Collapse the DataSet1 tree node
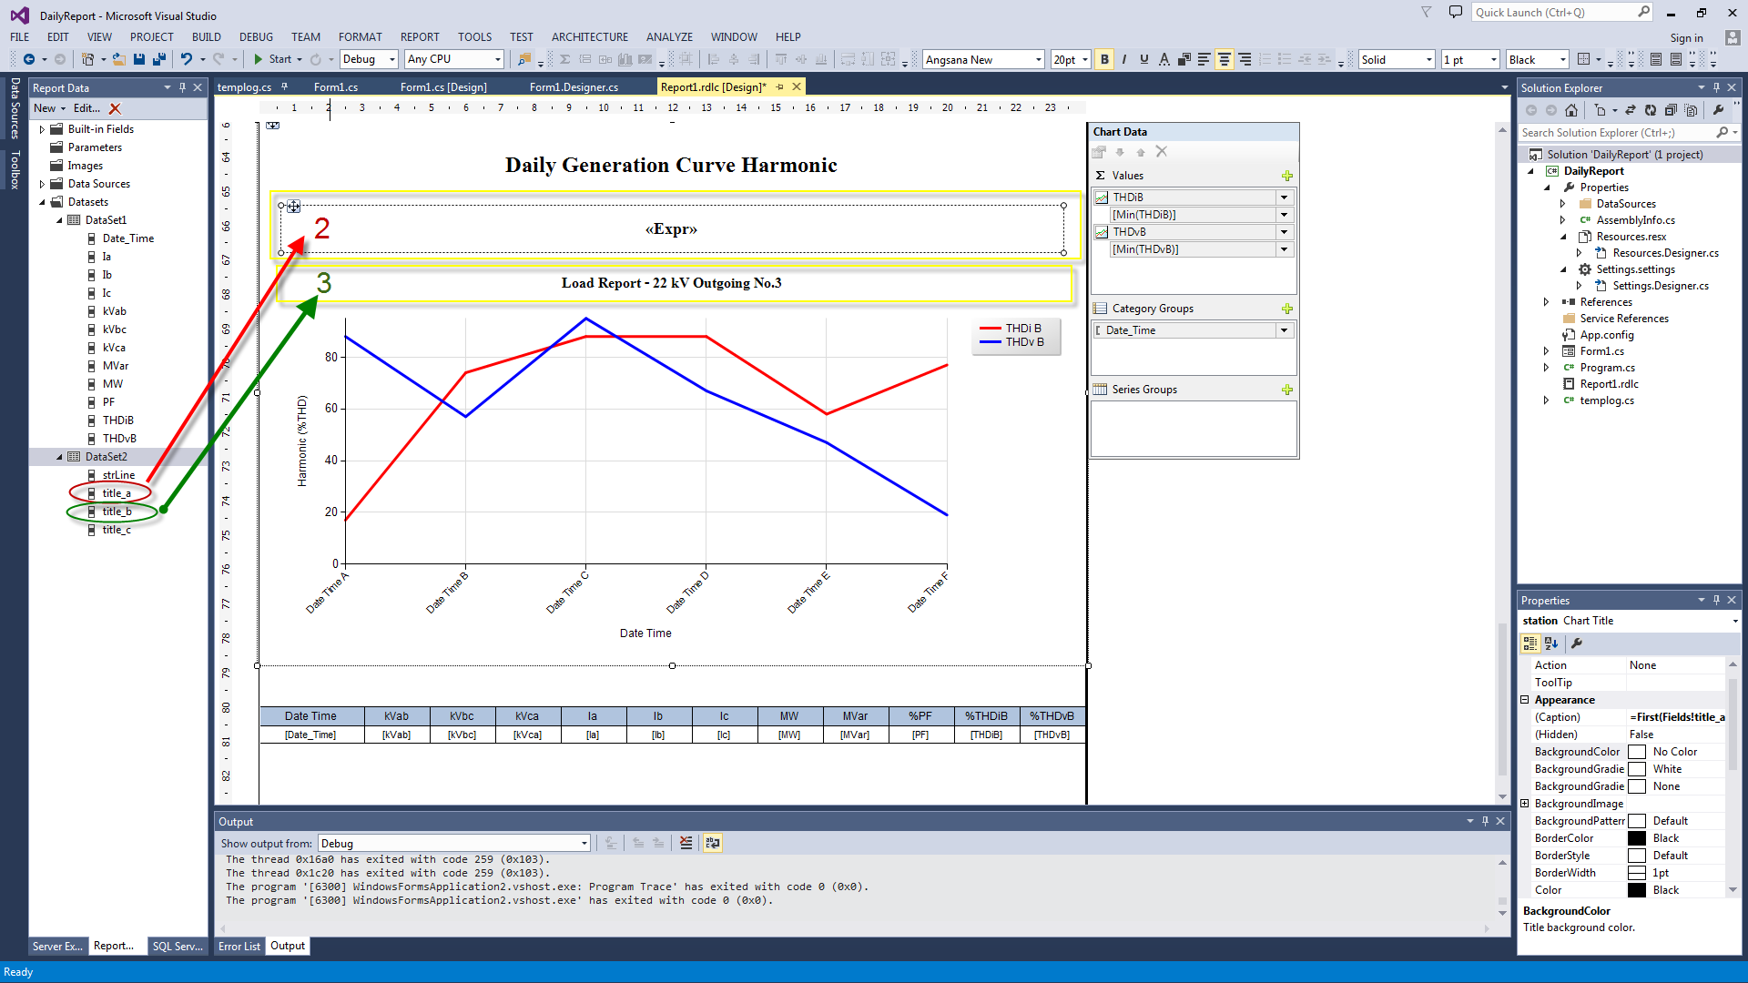Screen dimensions: 1748x983 (60, 220)
